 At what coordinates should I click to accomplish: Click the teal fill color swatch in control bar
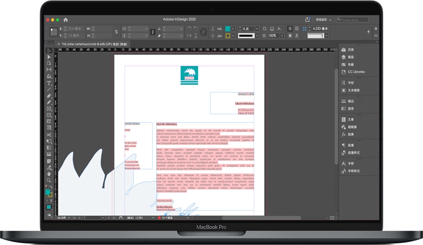pyautogui.click(x=228, y=29)
